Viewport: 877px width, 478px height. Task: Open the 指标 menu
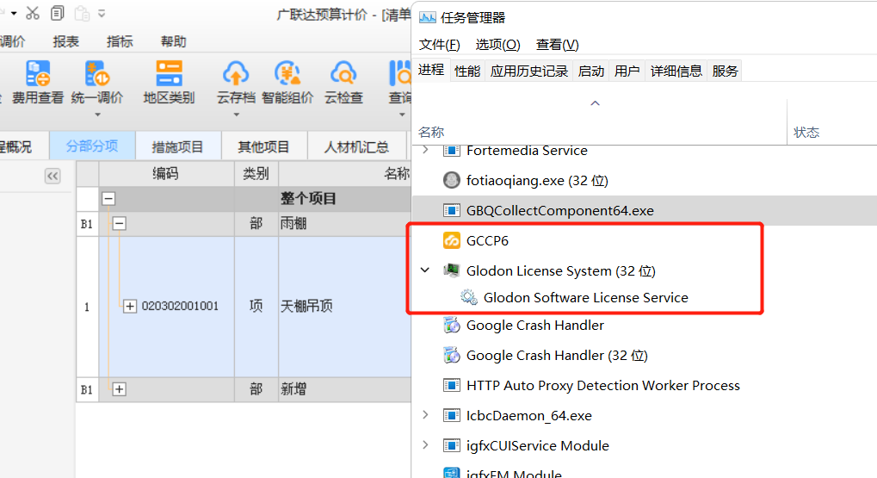(120, 41)
